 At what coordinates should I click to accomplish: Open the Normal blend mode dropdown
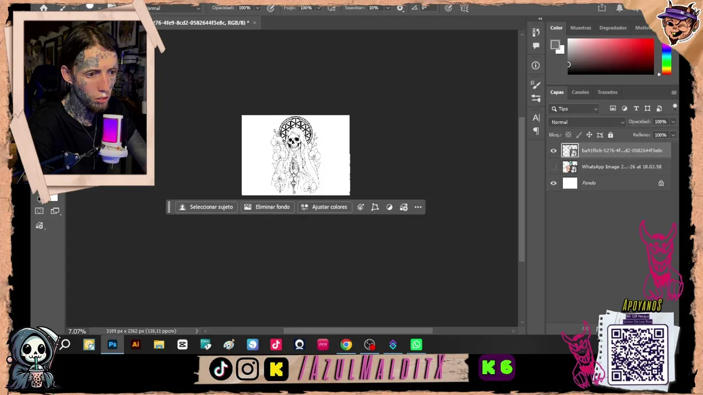(x=587, y=122)
